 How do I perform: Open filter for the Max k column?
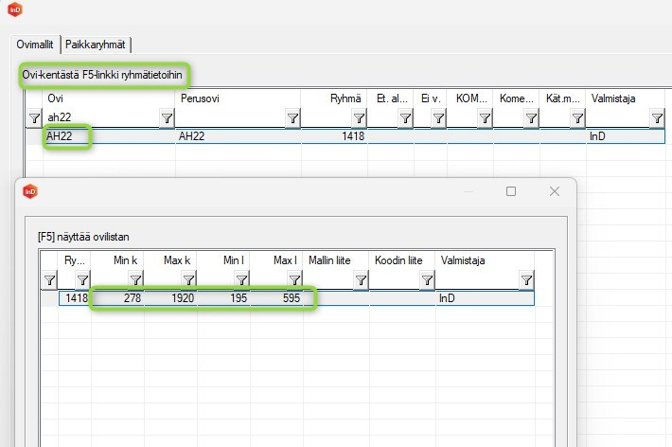point(188,280)
